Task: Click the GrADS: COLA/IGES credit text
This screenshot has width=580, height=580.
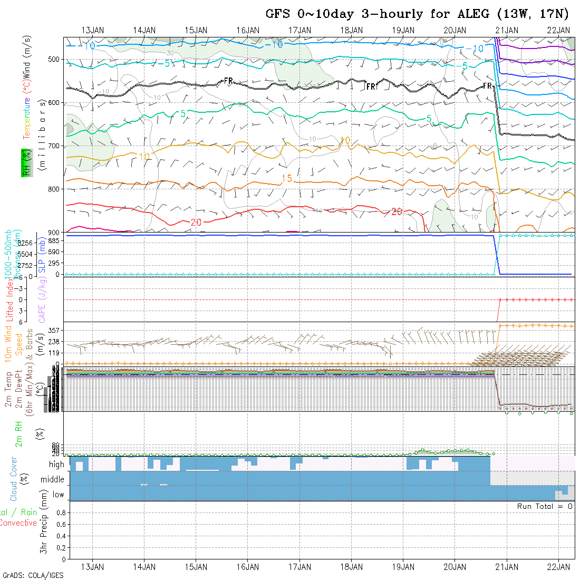Action: pos(33,575)
